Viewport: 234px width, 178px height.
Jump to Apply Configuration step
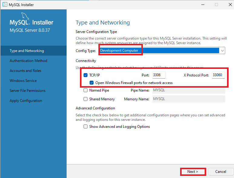(x=26, y=101)
